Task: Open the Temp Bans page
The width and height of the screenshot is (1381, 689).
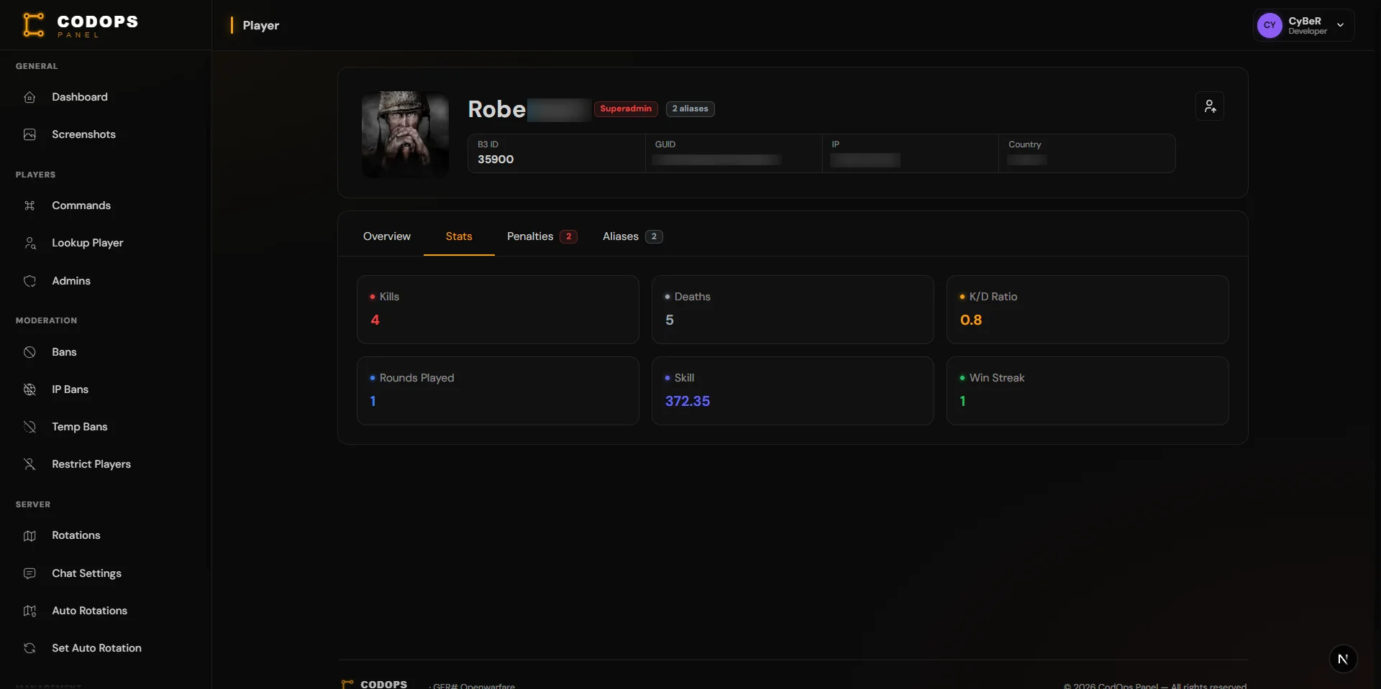Action: coord(80,427)
